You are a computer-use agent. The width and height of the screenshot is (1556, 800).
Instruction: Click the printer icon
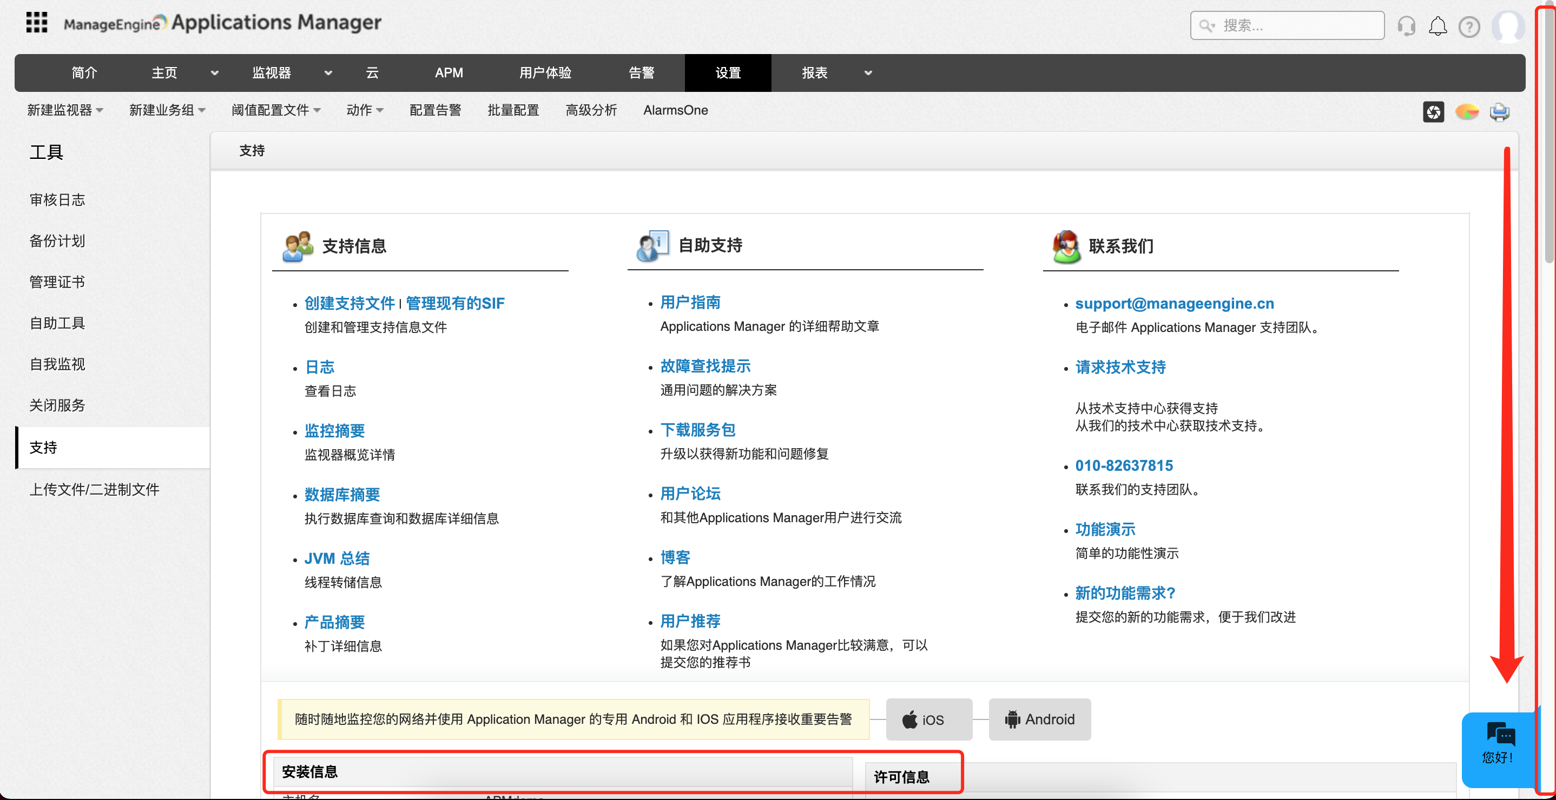[x=1499, y=111]
